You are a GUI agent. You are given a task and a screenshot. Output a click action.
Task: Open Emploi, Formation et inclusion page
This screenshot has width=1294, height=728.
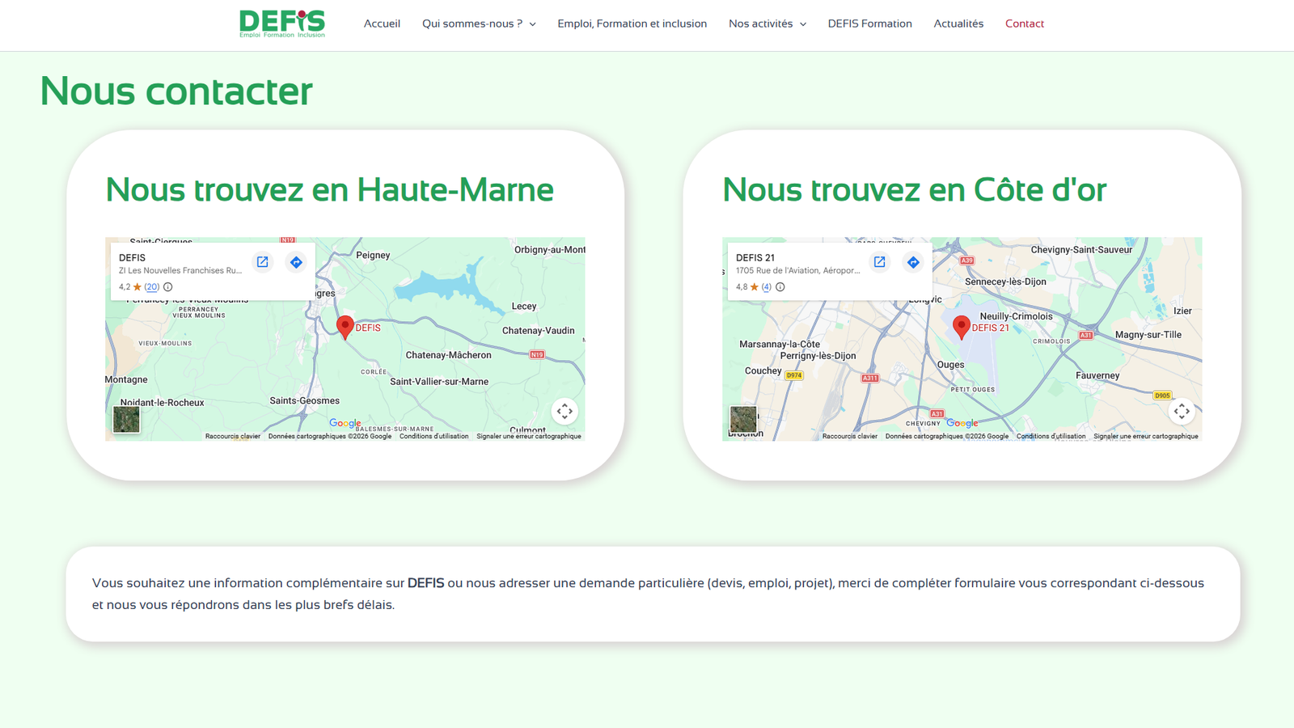[x=632, y=23]
